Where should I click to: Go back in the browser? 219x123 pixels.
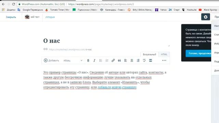[x=3, y=4]
